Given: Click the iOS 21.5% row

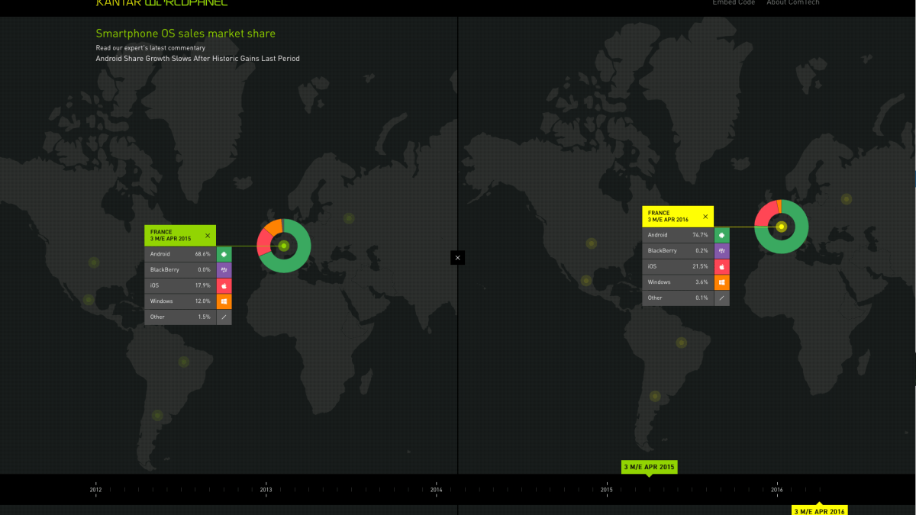Looking at the screenshot, I should coord(685,266).
